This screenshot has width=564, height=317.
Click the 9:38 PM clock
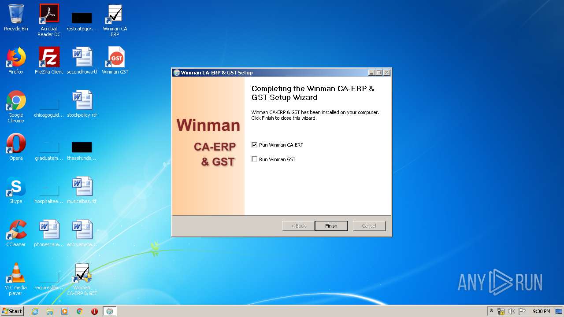[x=541, y=311]
